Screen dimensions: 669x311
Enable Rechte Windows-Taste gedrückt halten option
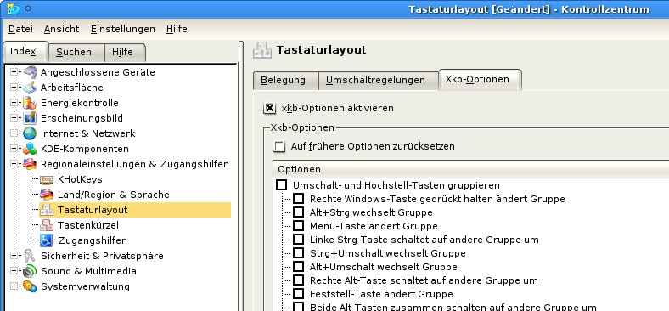coord(299,199)
